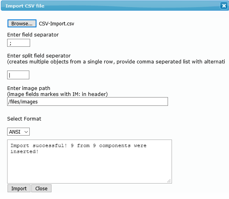This screenshot has height=199, width=229.
Task: Start the upload with the Import button
Action: [x=19, y=188]
